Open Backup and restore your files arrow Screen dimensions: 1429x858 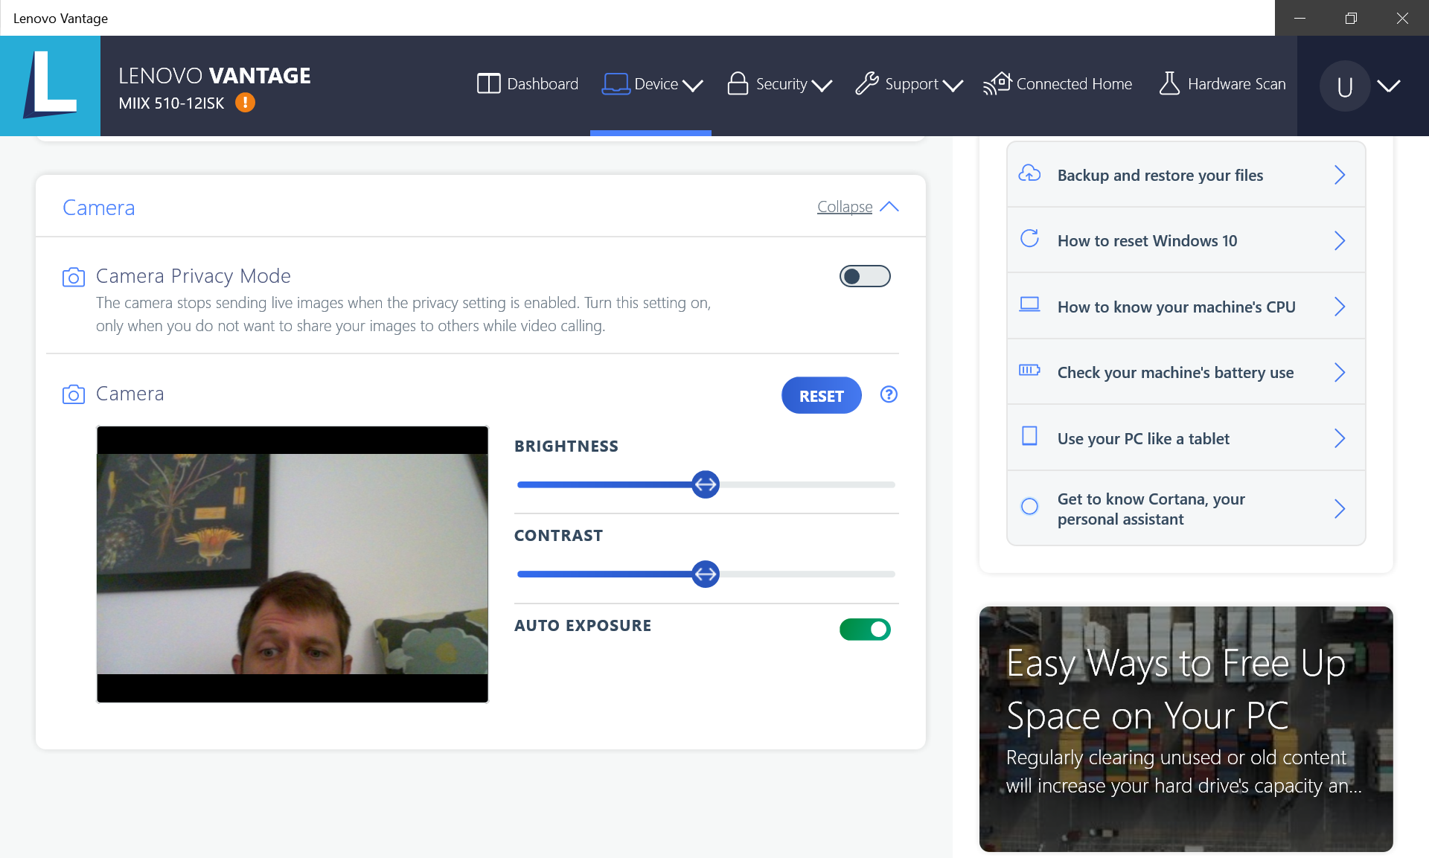point(1340,175)
